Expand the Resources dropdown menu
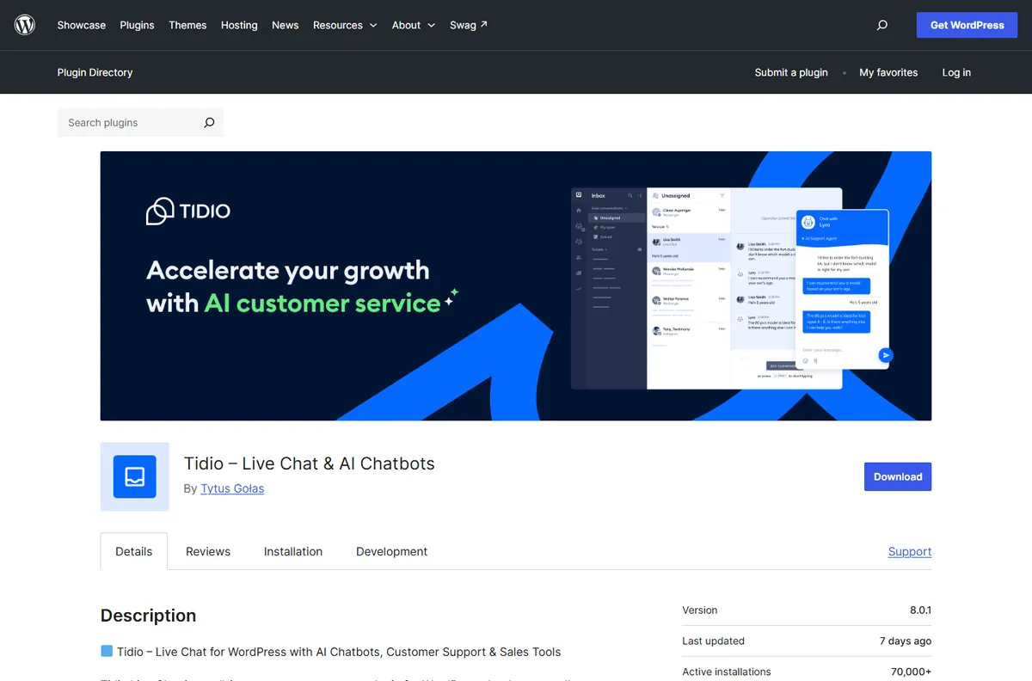 (x=345, y=25)
